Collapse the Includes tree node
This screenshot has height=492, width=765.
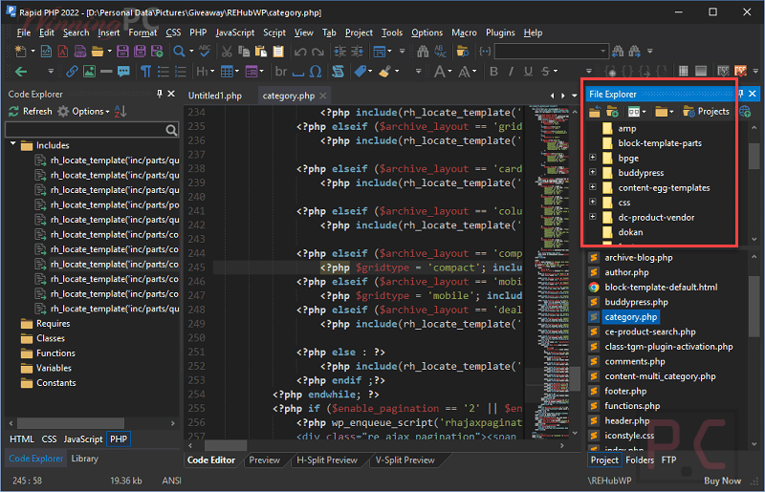pos(13,145)
